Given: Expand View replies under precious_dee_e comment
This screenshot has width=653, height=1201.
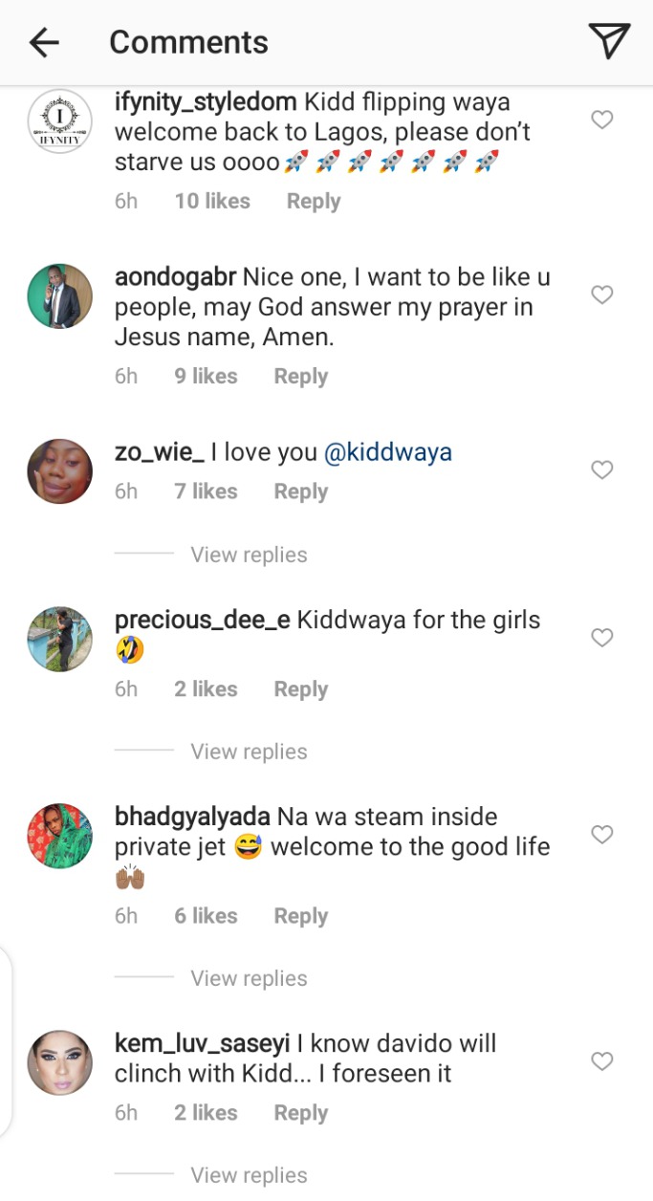Looking at the screenshot, I should click(249, 752).
